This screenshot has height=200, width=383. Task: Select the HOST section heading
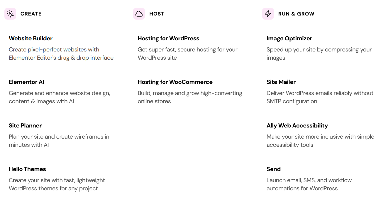tap(157, 14)
